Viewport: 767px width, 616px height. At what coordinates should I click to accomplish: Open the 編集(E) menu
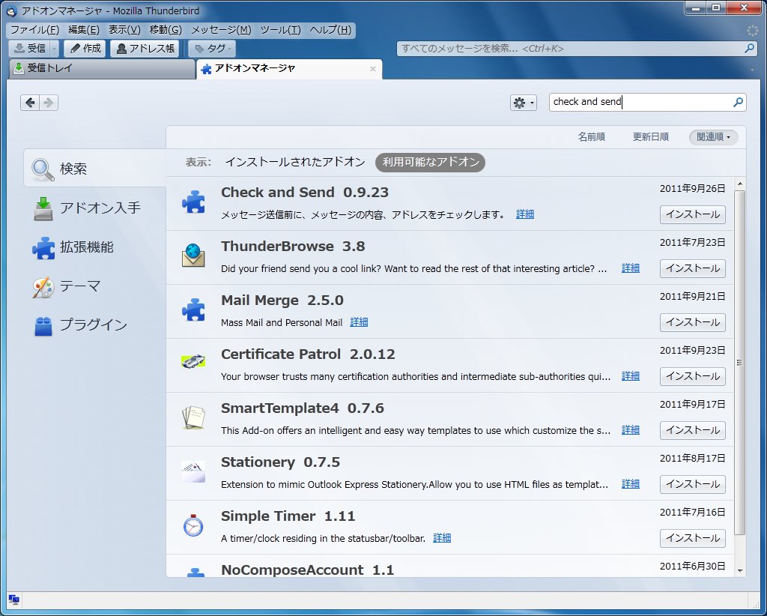pyautogui.click(x=84, y=30)
